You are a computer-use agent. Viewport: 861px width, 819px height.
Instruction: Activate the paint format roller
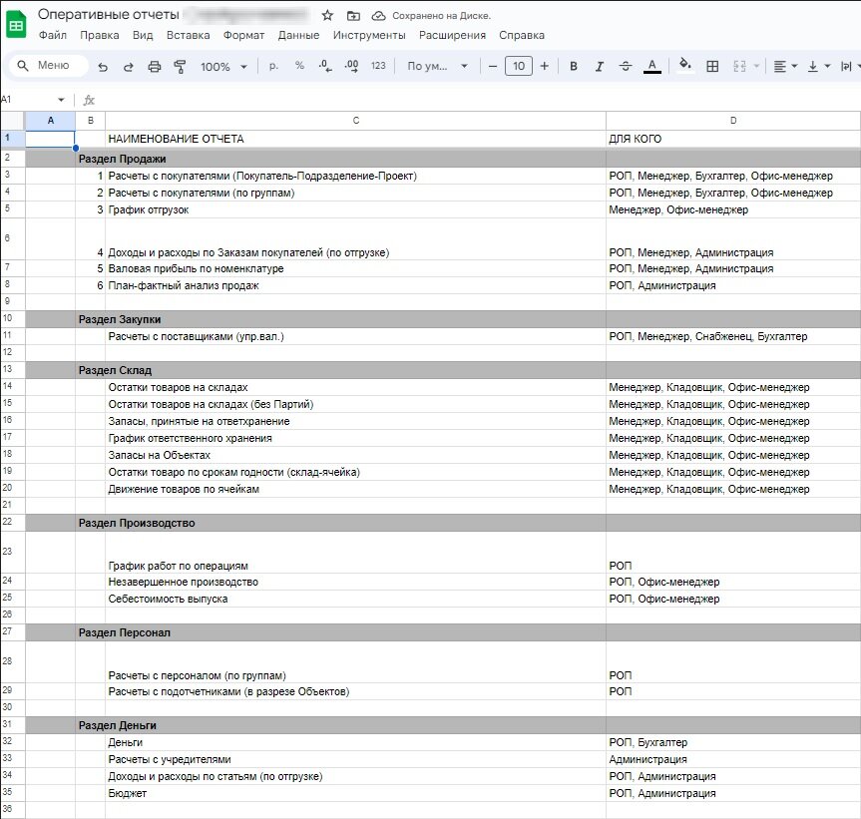point(181,67)
